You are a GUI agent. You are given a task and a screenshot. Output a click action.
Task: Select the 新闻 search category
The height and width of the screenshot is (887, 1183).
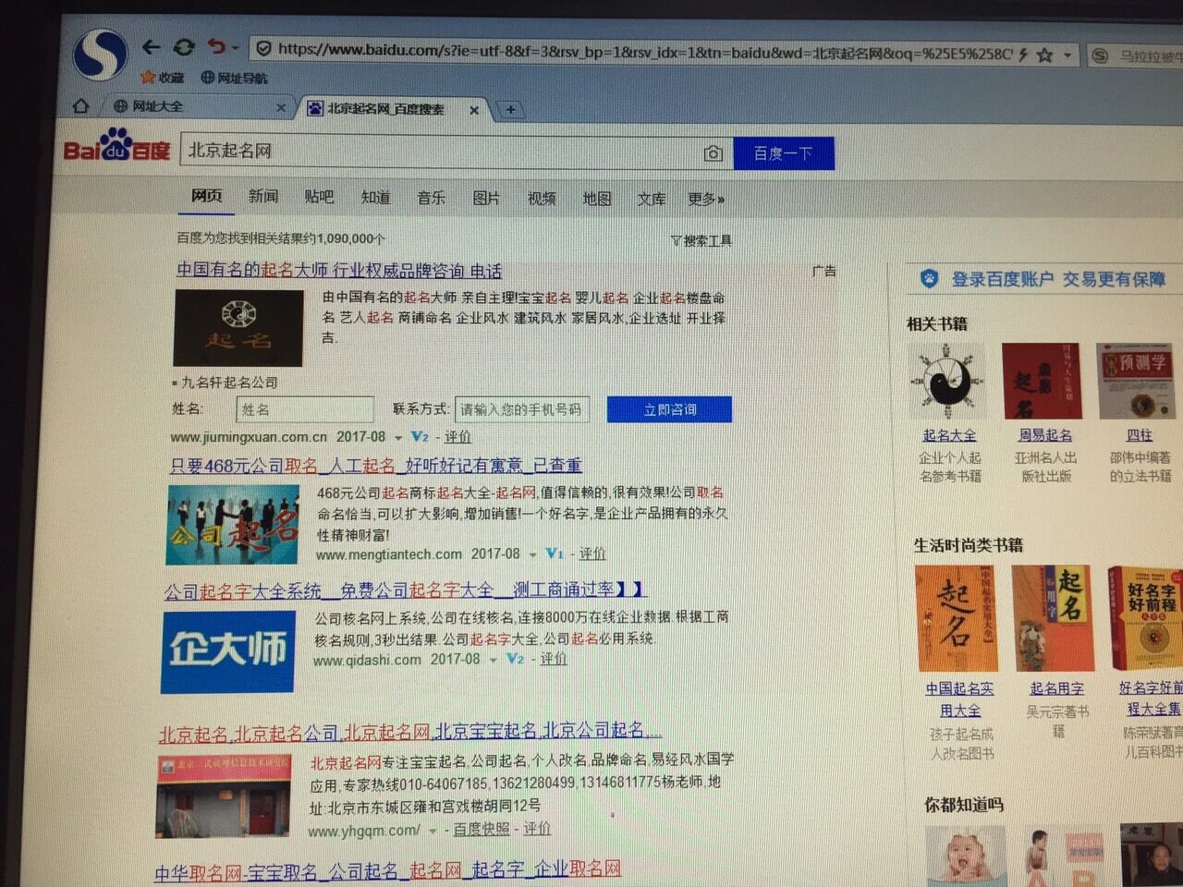pyautogui.click(x=263, y=196)
